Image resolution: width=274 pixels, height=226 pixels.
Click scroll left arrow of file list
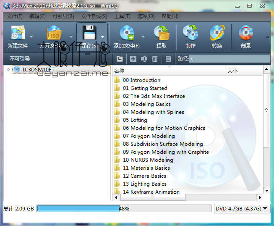tap(116, 197)
